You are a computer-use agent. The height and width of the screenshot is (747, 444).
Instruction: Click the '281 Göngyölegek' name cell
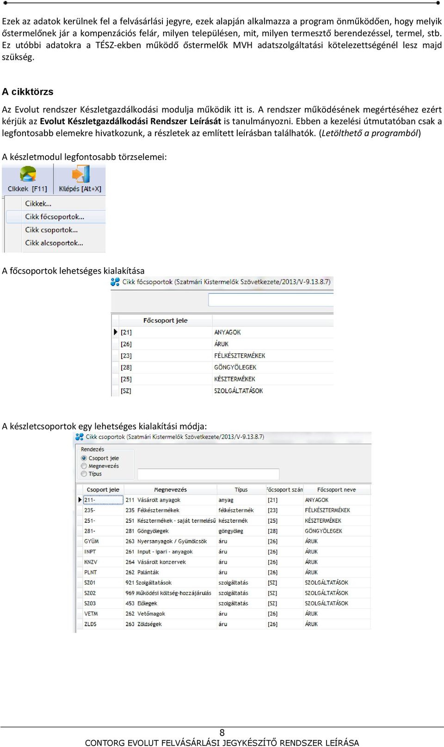170,531
